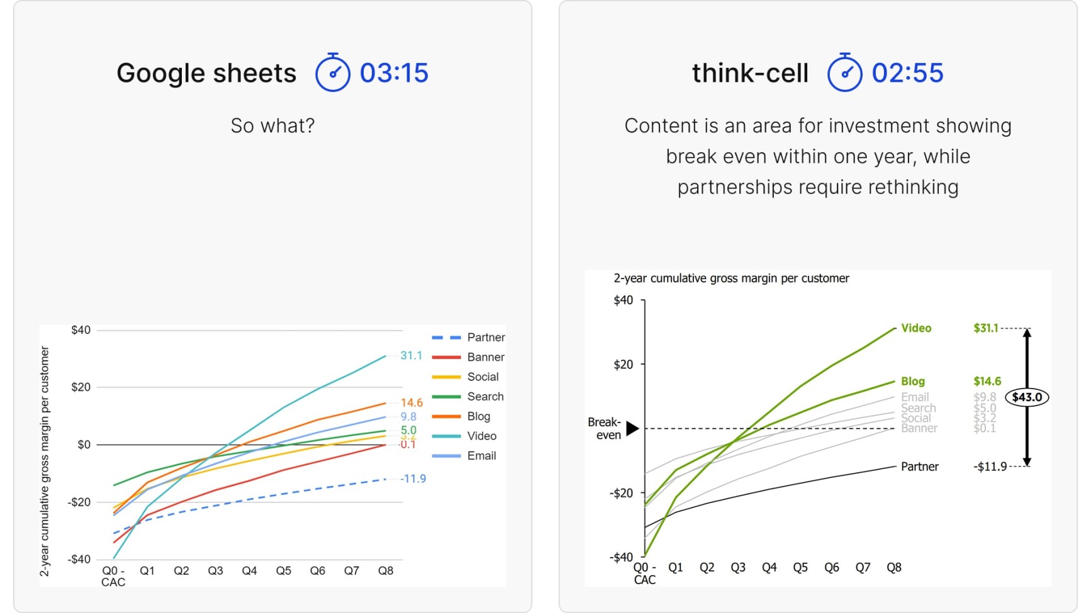Viewport: 1091px width, 613px height.
Task: Click the $43.0 oval difference label
Action: click(x=1027, y=397)
